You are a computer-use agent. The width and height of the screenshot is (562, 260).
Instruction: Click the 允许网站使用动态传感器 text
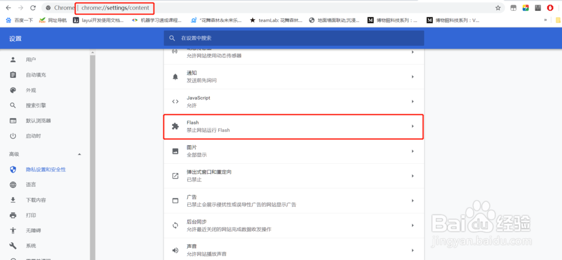point(214,55)
